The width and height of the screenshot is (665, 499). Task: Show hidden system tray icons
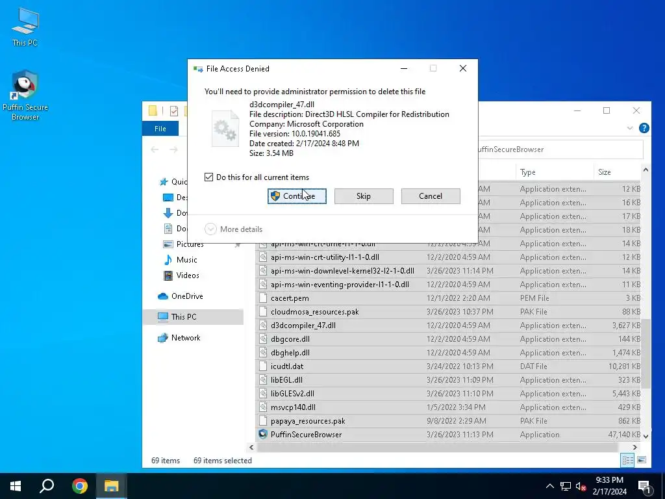(549, 486)
